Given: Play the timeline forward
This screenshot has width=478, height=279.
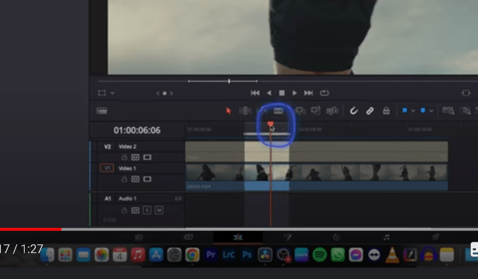Looking at the screenshot, I should [295, 93].
